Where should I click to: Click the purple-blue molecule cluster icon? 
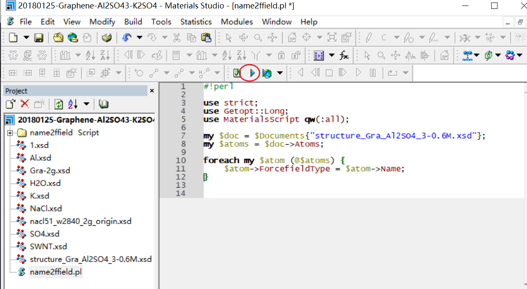coord(510,55)
